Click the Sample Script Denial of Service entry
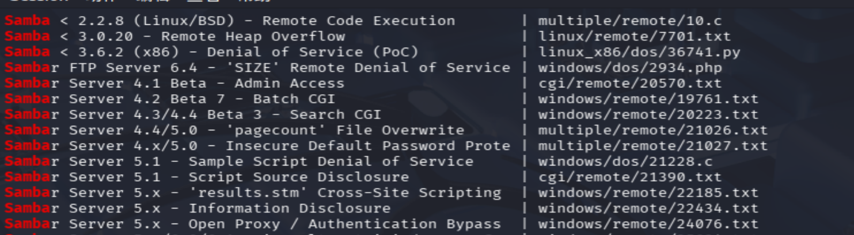 (x=239, y=161)
